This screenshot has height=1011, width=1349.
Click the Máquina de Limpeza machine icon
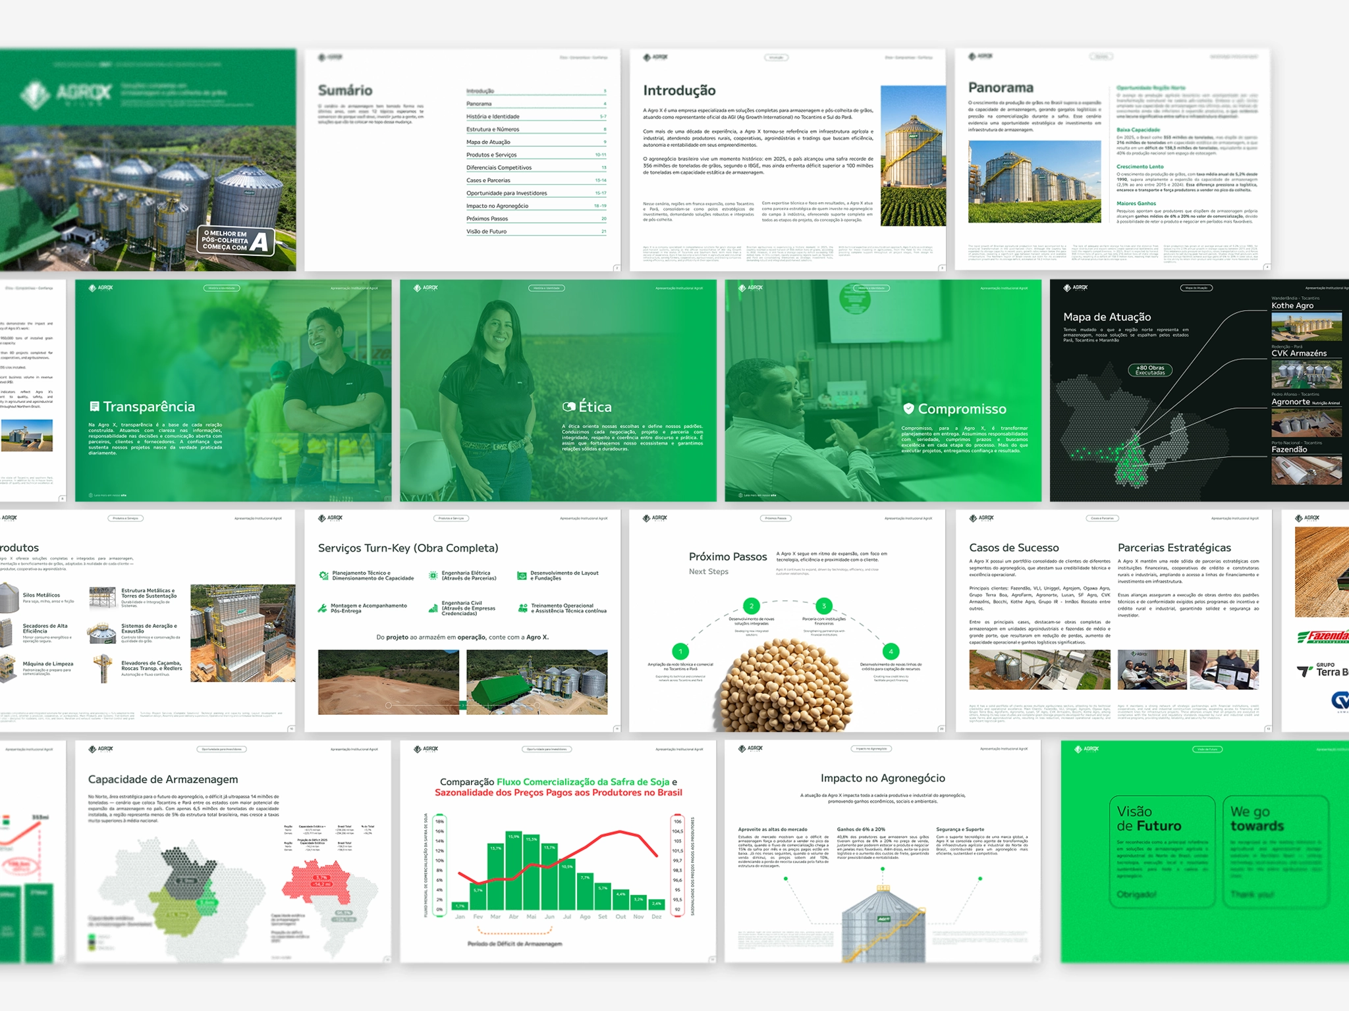coord(7,669)
